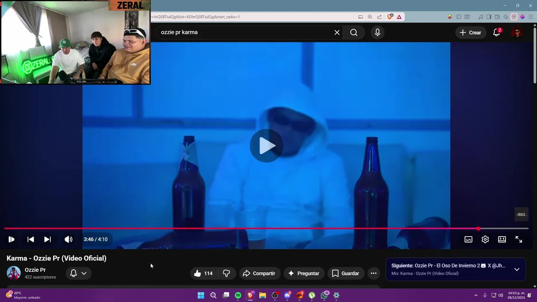537x302 pixels.
Task: Click the red-yellow extension icon in the toolbar
Action: pos(450,17)
